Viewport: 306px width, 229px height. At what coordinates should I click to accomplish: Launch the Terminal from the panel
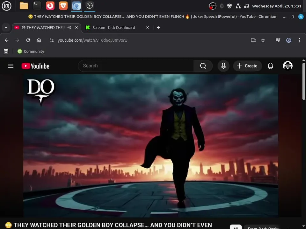[37, 6]
